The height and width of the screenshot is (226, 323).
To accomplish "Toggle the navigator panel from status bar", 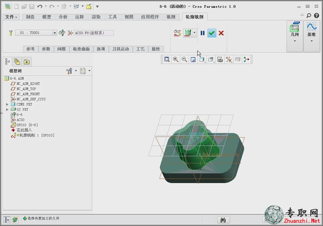I will (7, 220).
